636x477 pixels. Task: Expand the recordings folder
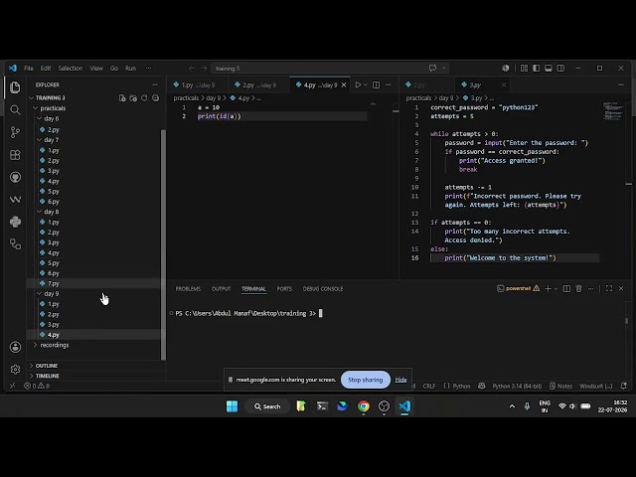tap(36, 345)
